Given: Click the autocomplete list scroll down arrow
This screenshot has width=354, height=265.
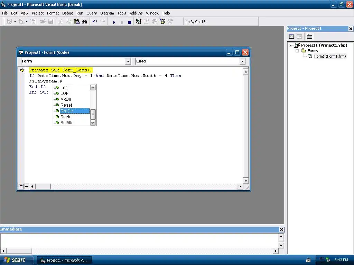Looking at the screenshot, I should (93, 123).
